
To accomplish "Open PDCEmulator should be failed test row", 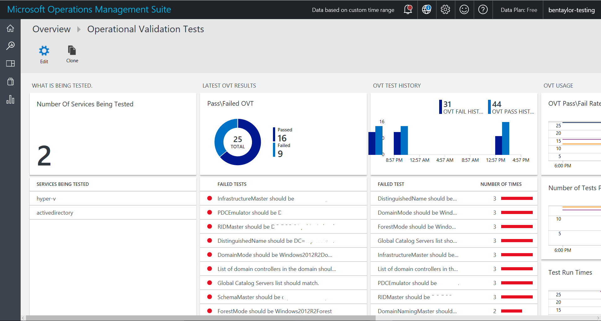I will click(x=283, y=212).
